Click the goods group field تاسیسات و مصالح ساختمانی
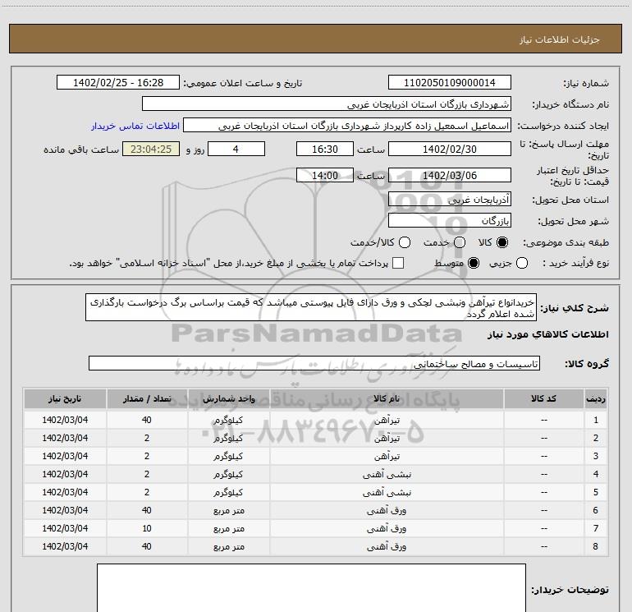This screenshot has width=632, height=612. 314,363
